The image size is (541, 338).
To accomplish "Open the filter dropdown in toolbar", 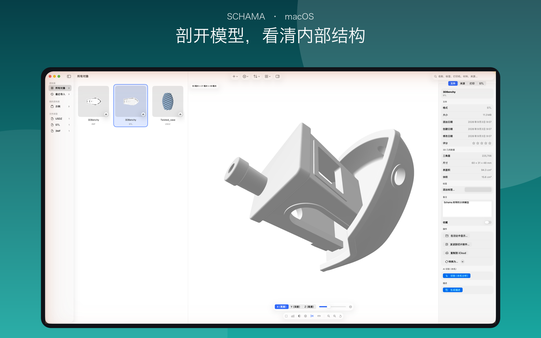I will (245, 76).
